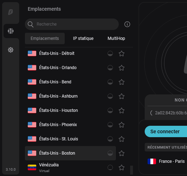
Task: Click the load indicator for Vénézuéla
Action: tap(110, 167)
